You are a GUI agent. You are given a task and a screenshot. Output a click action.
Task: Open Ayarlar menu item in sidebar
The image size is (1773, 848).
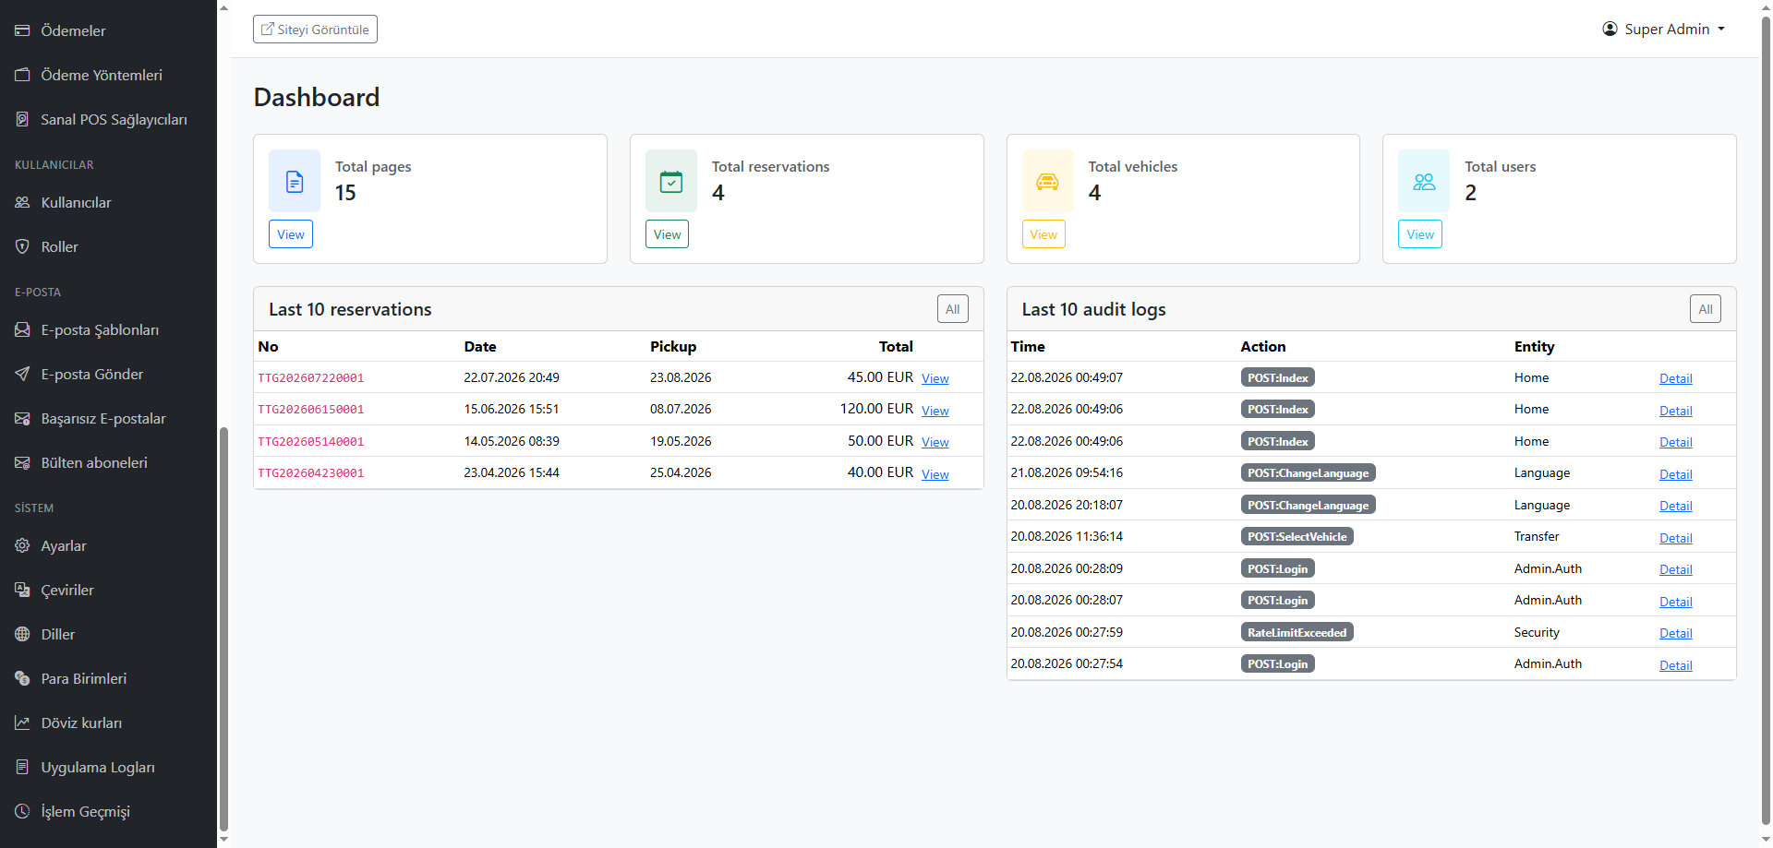(108, 545)
